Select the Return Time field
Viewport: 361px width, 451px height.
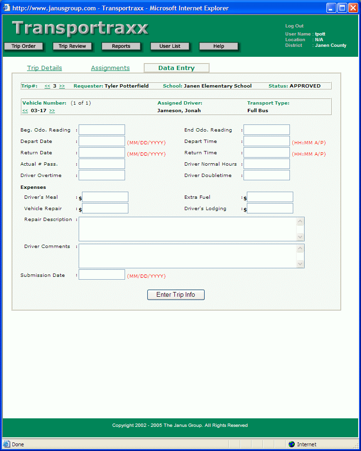tap(267, 152)
